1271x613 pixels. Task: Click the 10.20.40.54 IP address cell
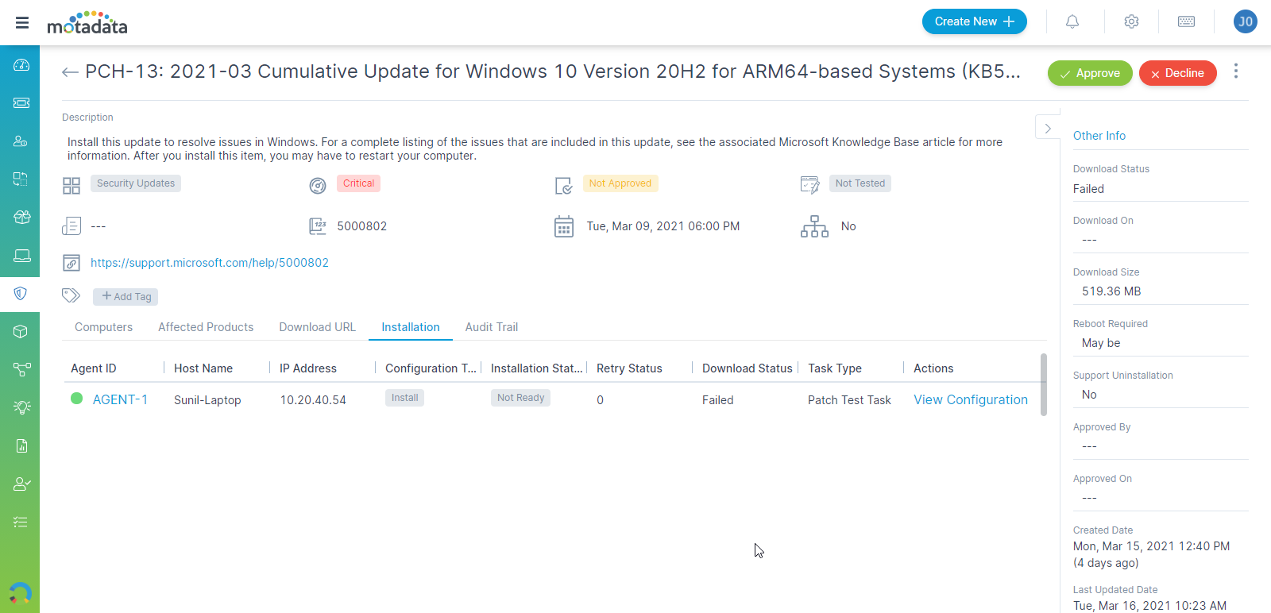click(x=313, y=400)
